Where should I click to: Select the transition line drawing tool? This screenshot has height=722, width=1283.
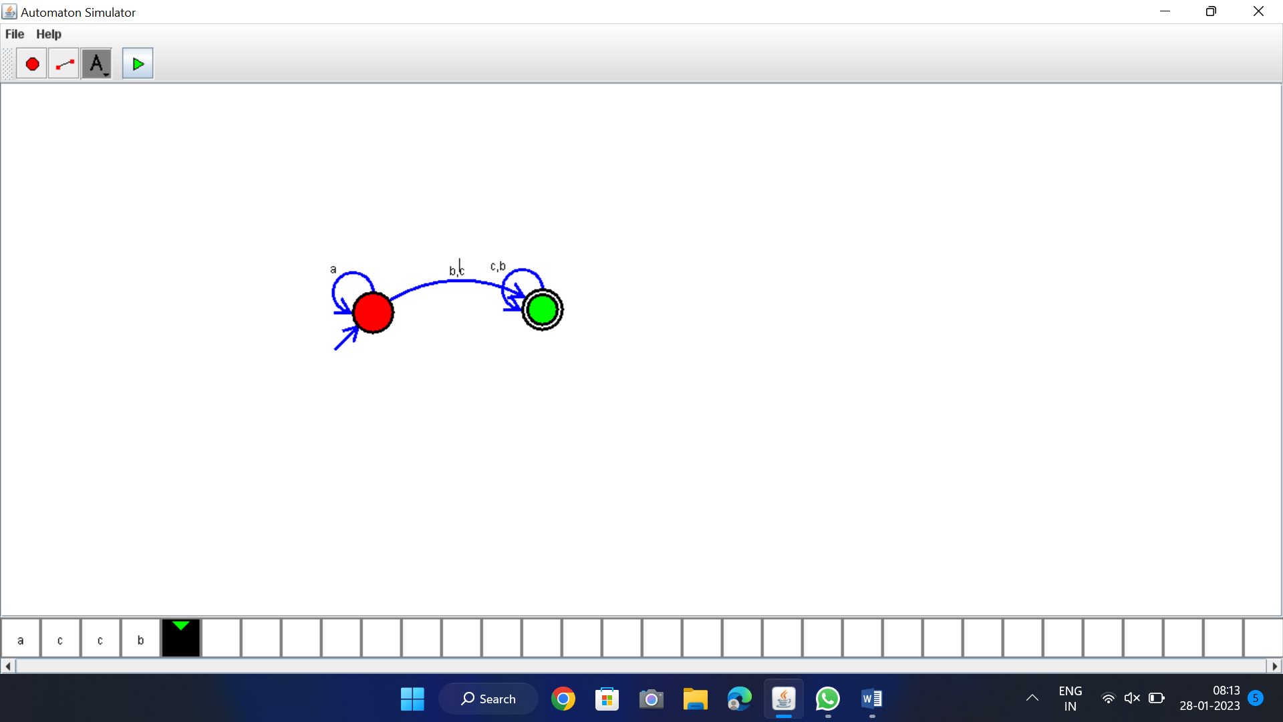(64, 64)
